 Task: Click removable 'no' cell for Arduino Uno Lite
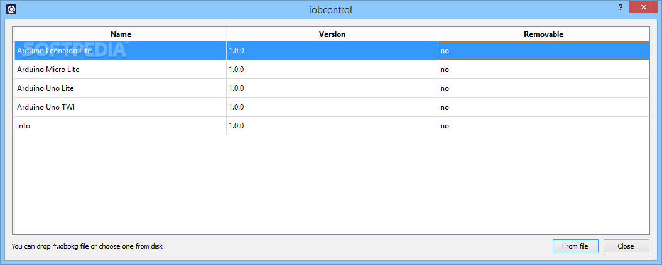[x=544, y=88]
